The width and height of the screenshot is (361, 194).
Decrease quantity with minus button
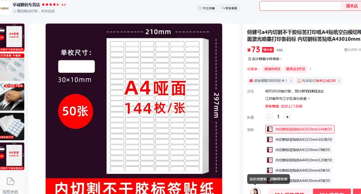(x=269, y=117)
